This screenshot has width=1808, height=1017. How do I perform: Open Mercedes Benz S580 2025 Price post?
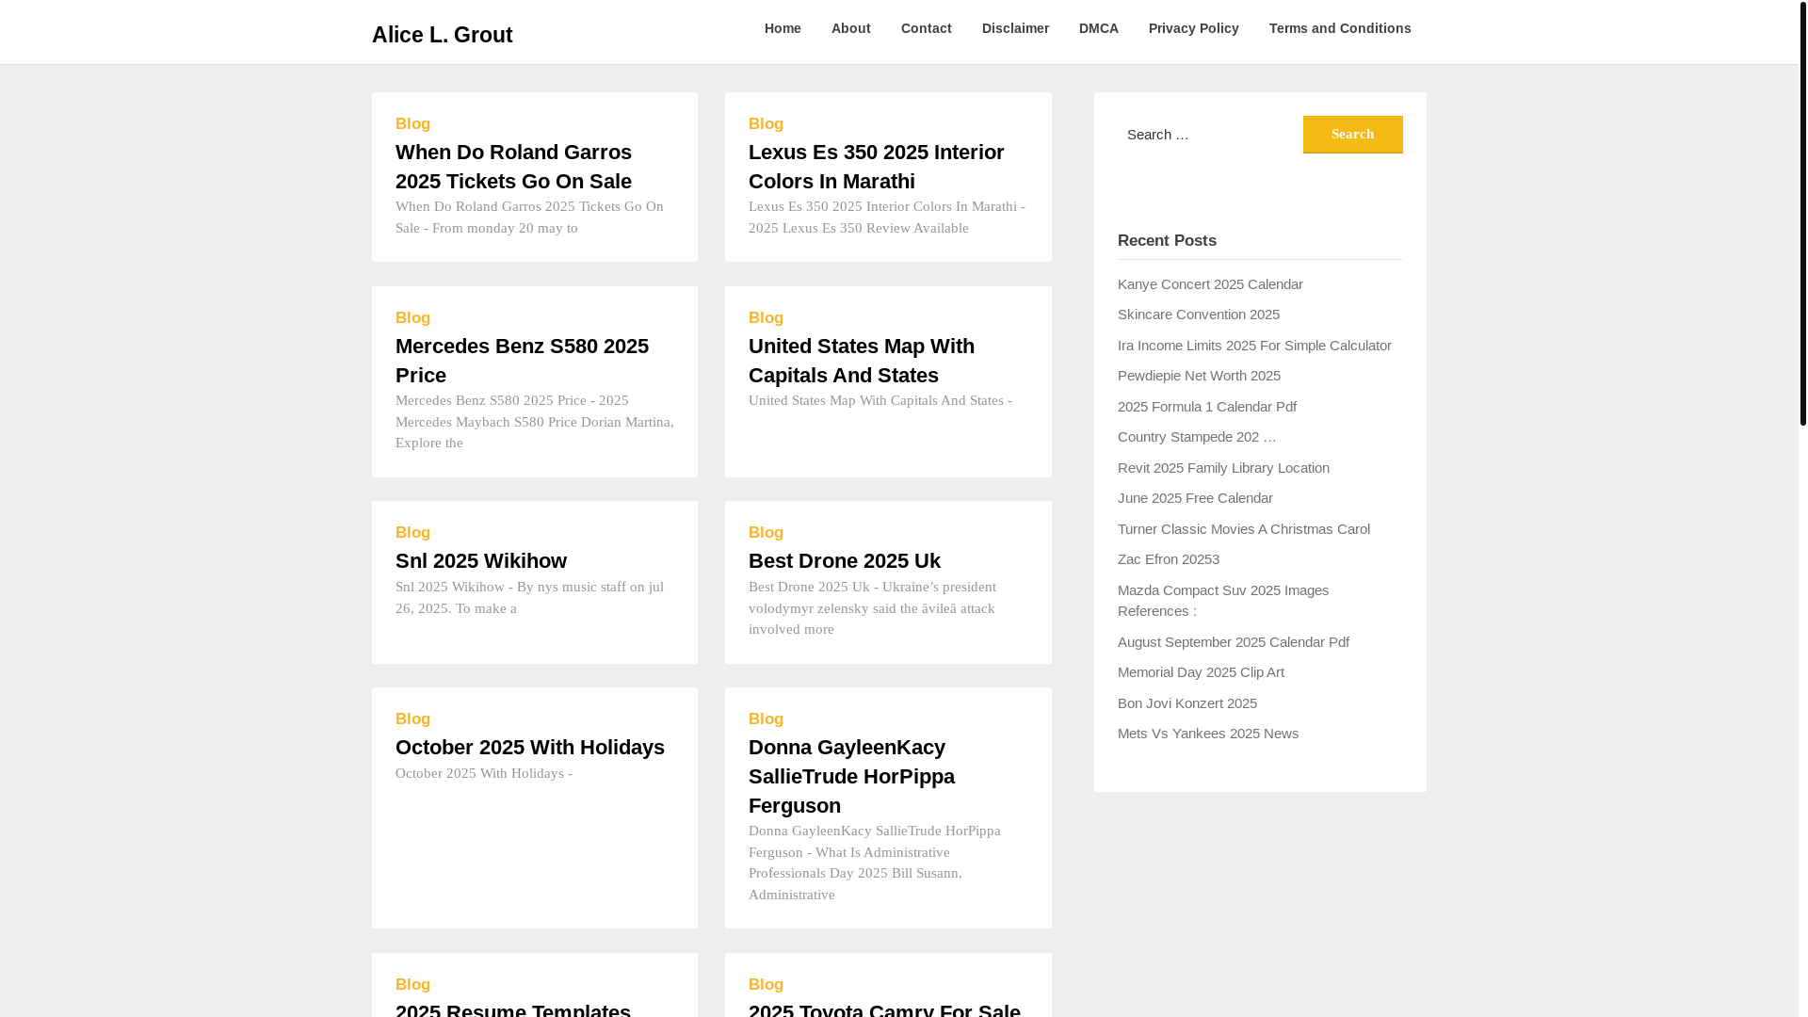point(522,361)
